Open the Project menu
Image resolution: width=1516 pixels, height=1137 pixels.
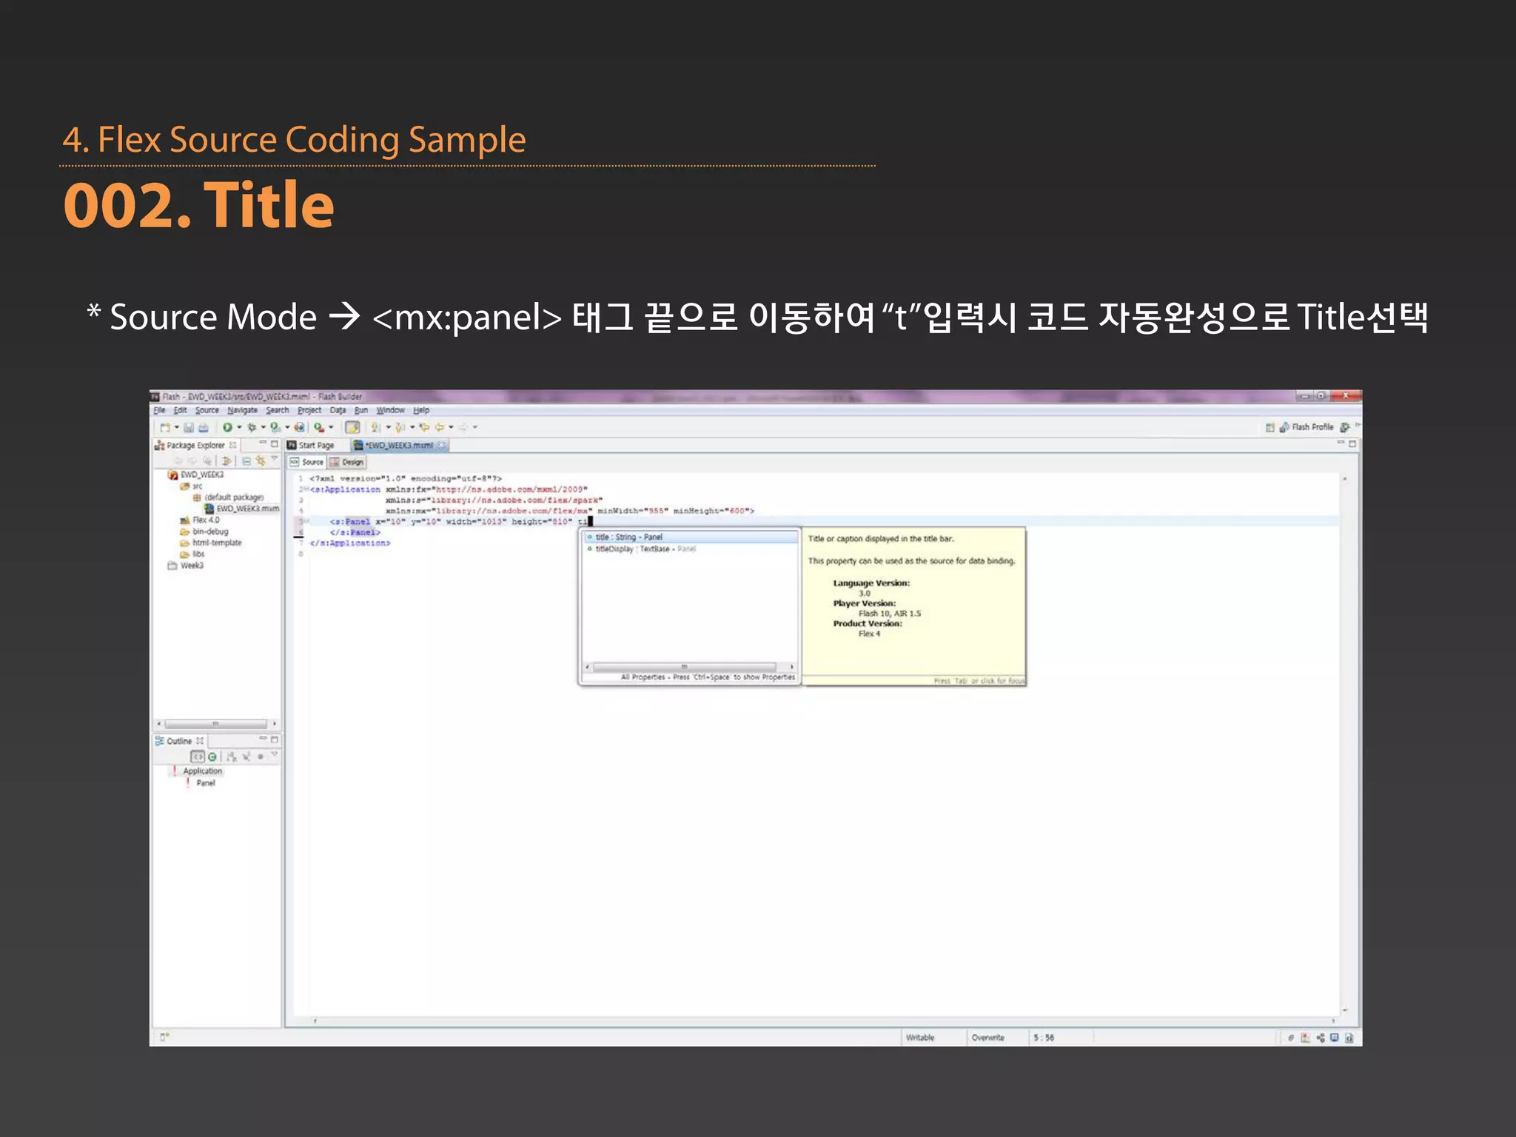click(309, 410)
